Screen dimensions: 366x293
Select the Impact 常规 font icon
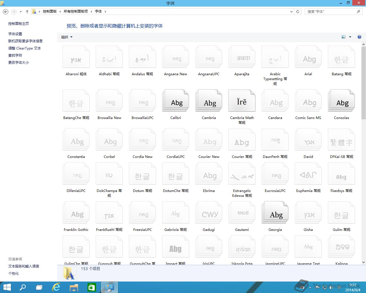[x=176, y=247]
